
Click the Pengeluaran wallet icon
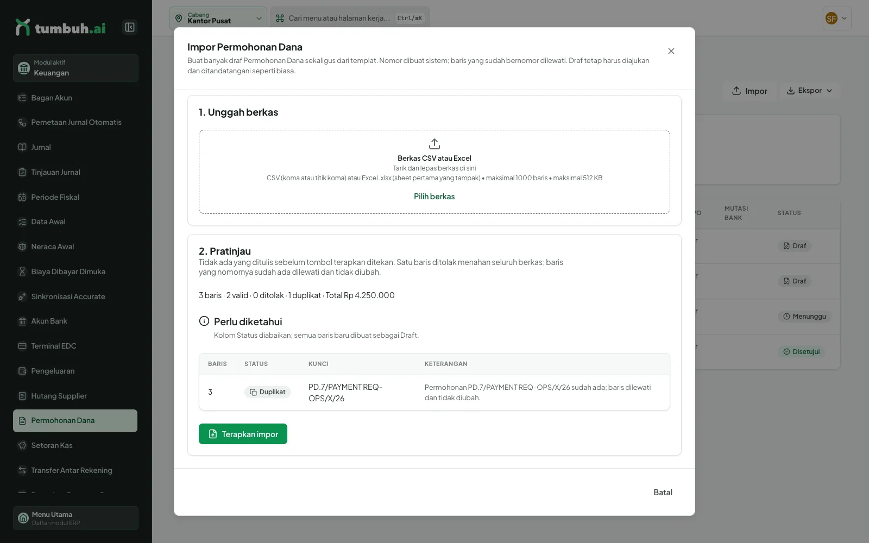click(22, 371)
